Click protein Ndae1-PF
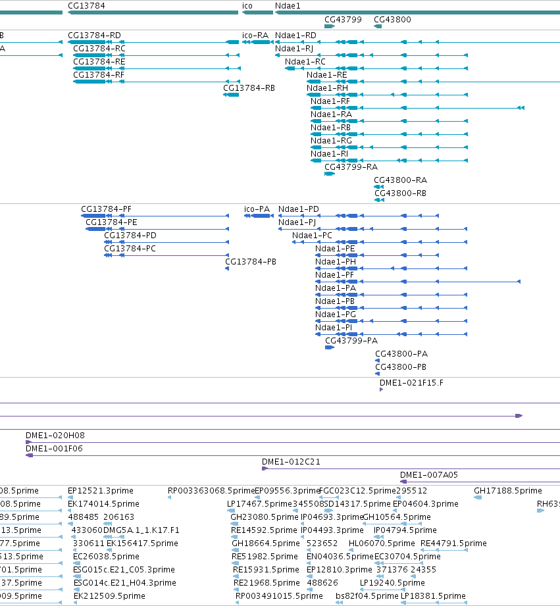Image resolution: width=560 pixels, height=606 pixels. (418, 282)
